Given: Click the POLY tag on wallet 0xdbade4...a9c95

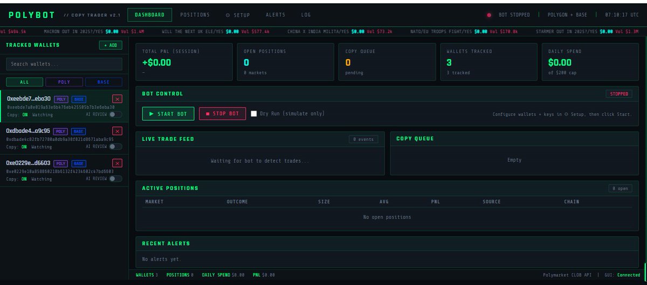Looking at the screenshot, I should coord(60,131).
